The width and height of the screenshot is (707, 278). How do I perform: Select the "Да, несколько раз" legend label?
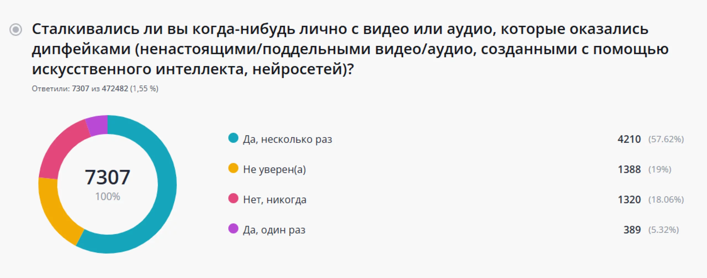pyautogui.click(x=287, y=139)
